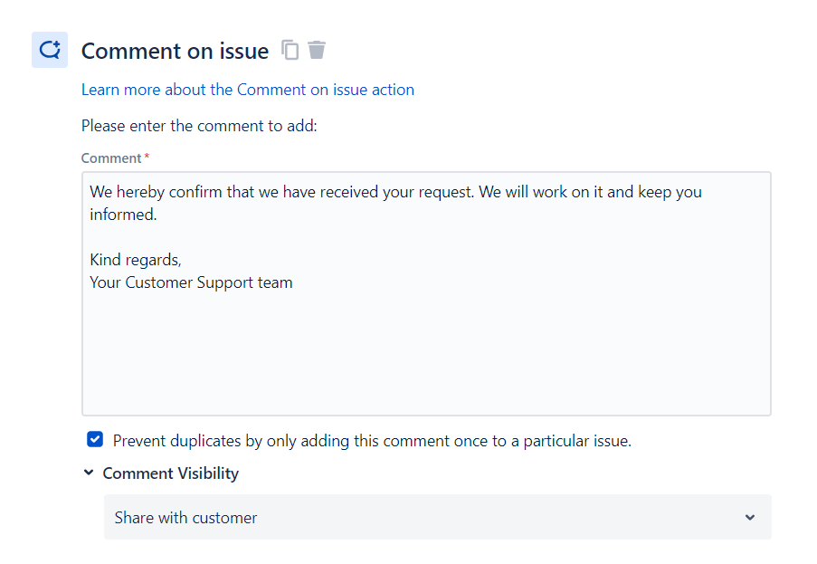Click the blank line between comment paragraphs
The image size is (817, 564).
(x=271, y=237)
